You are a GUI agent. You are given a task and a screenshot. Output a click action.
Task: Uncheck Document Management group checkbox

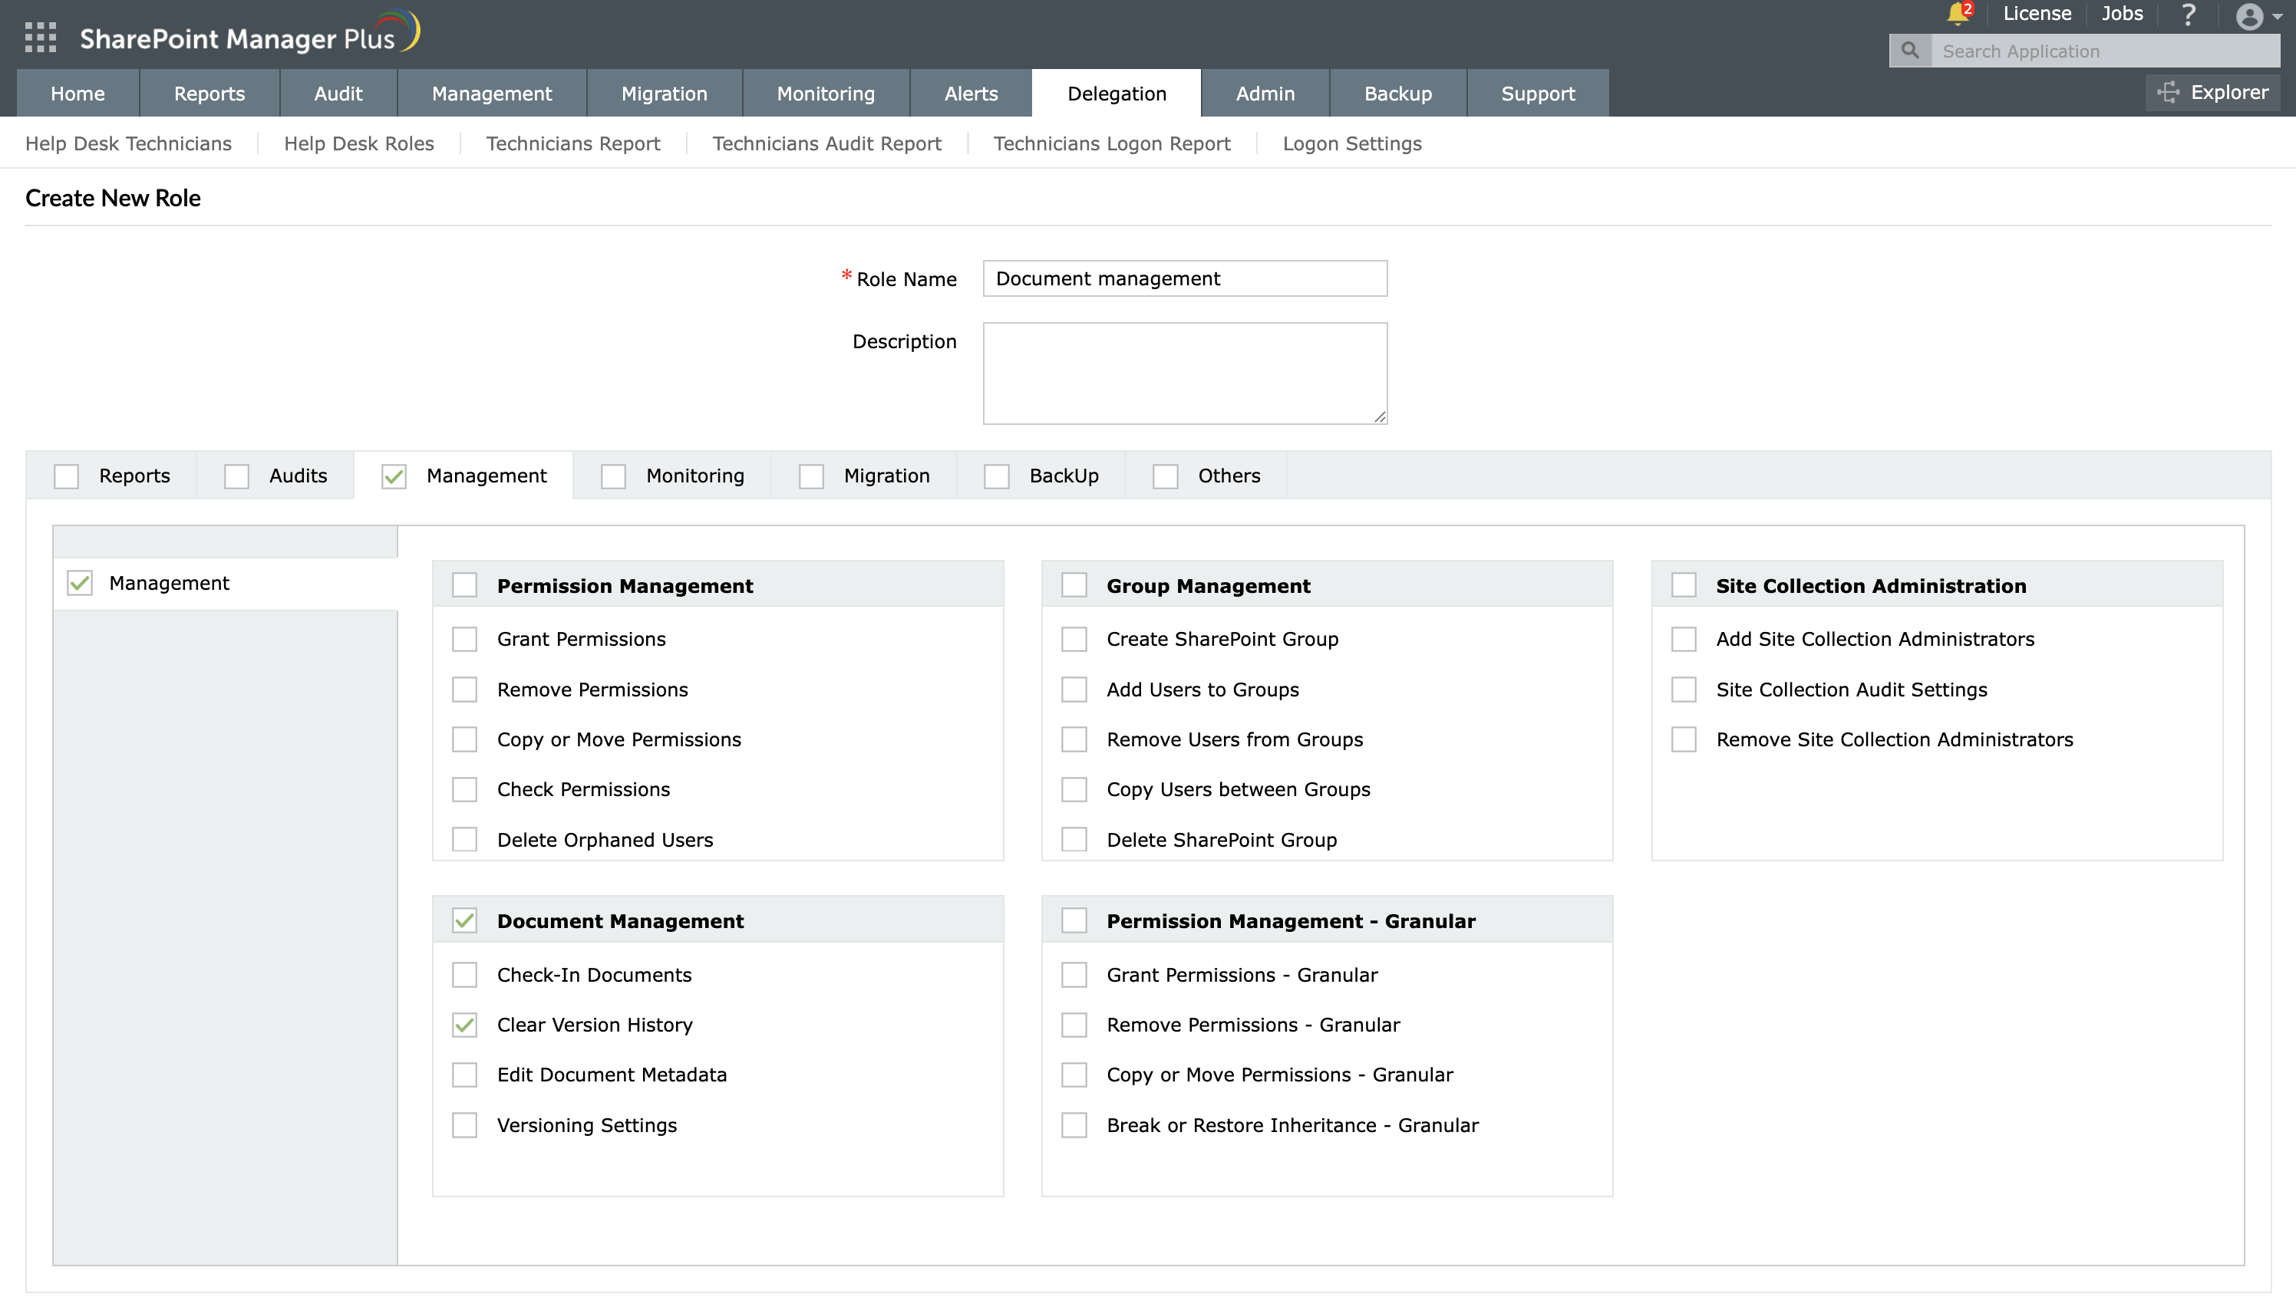[x=464, y=921]
